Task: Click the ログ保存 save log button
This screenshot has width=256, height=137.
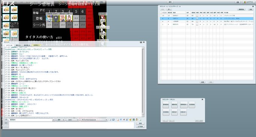Action: tap(140, 126)
